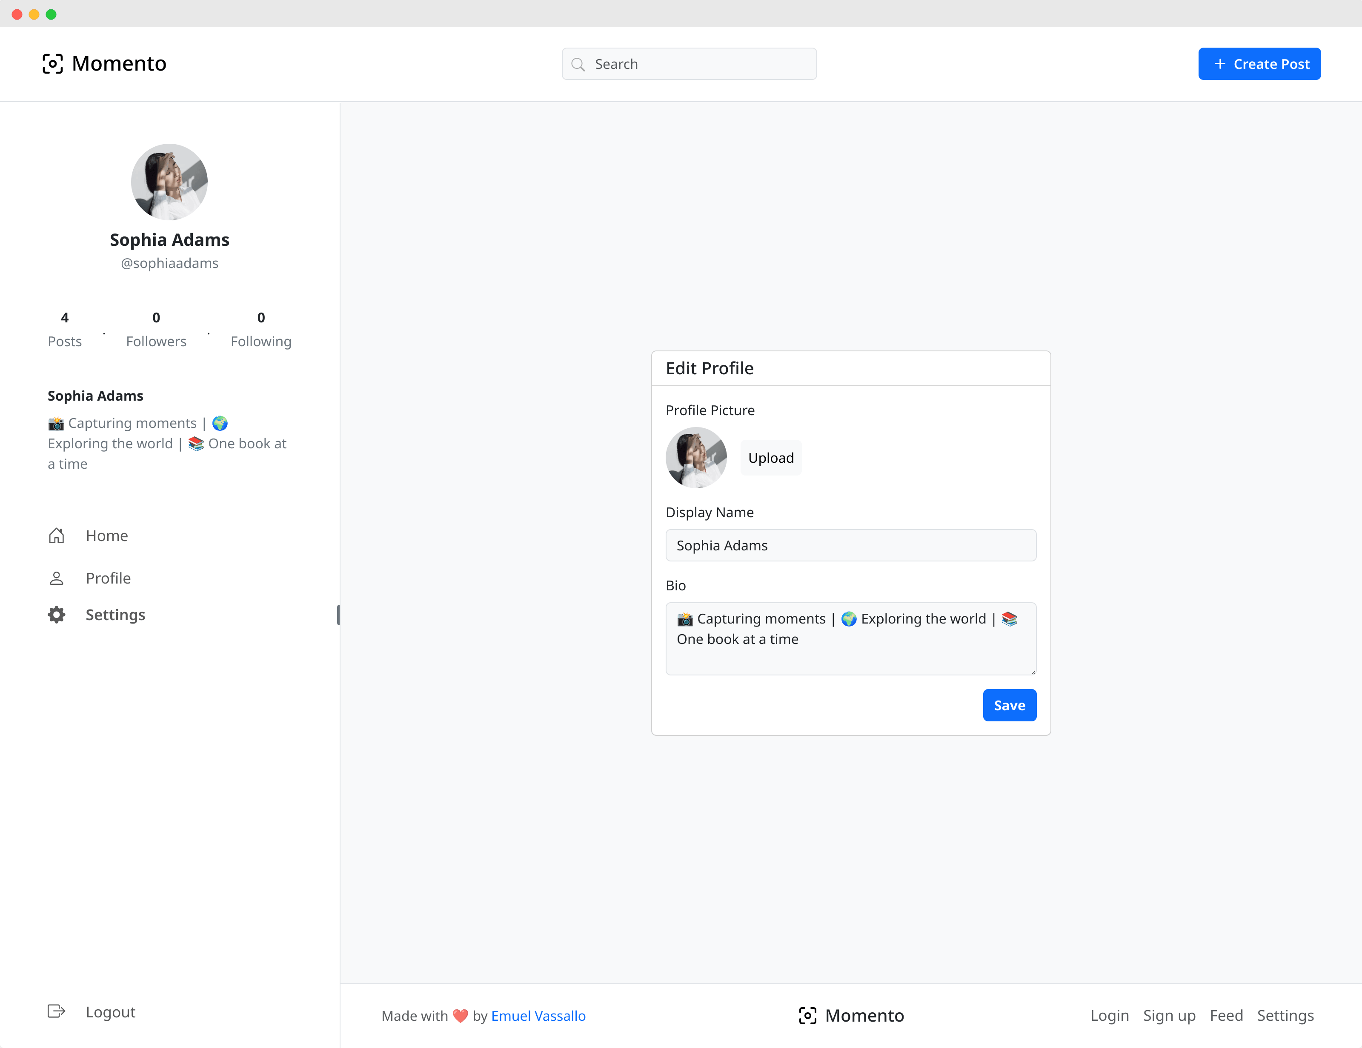
Task: Click into the Bio text area
Action: tap(851, 648)
